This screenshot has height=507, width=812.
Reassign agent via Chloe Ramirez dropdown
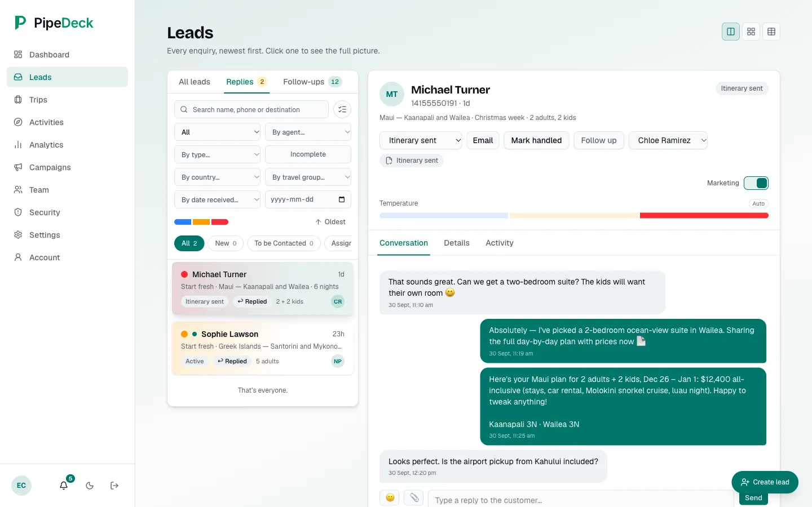pos(668,140)
